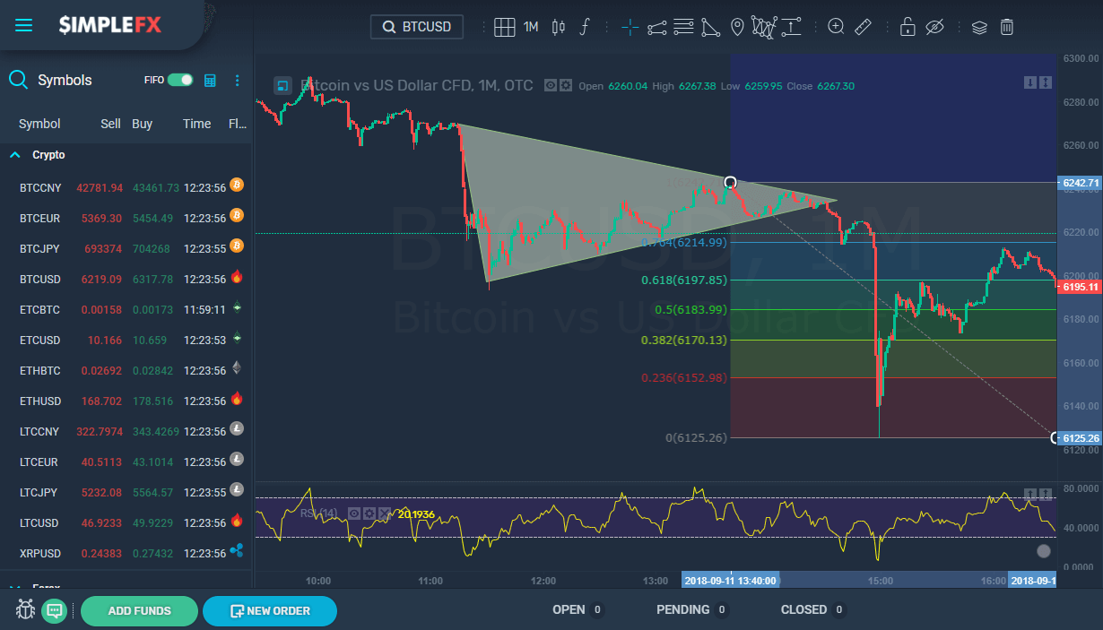Open main series settings gear in chart header
Screen dimensions: 1103x630
[566, 86]
